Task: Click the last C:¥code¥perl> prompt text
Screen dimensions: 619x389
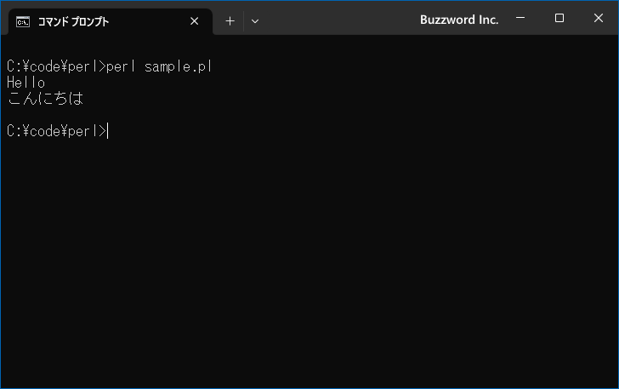Action: coord(56,131)
